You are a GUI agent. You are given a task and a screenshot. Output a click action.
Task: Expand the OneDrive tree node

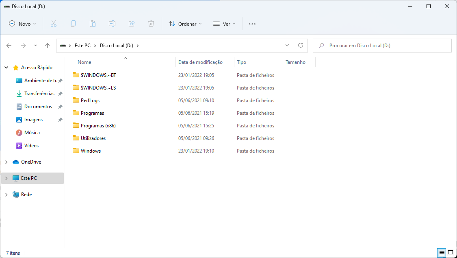coord(6,162)
